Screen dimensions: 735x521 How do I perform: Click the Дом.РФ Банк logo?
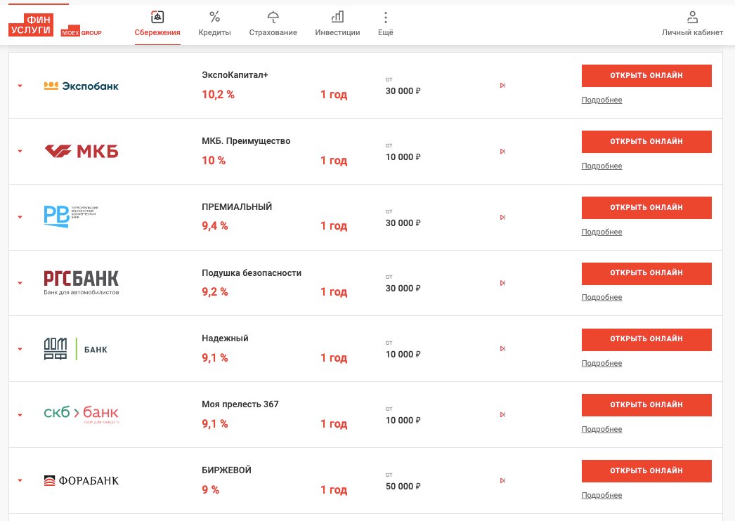tap(75, 349)
